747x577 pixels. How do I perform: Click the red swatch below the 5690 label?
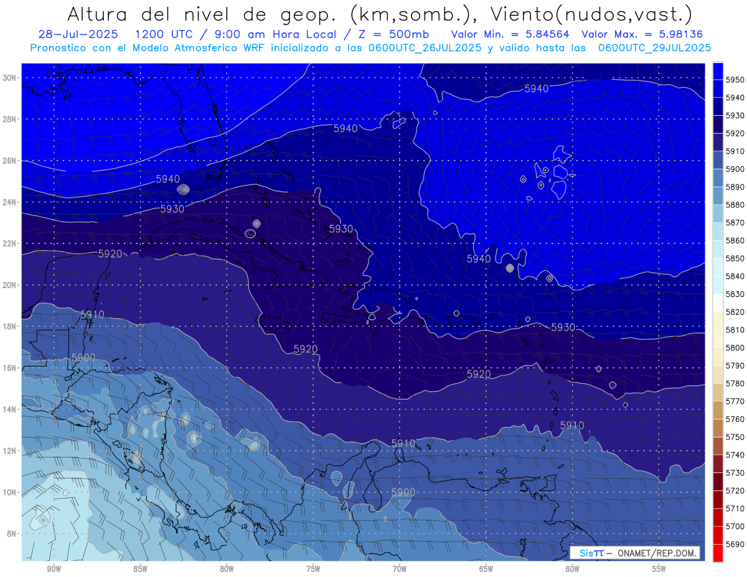(718, 553)
